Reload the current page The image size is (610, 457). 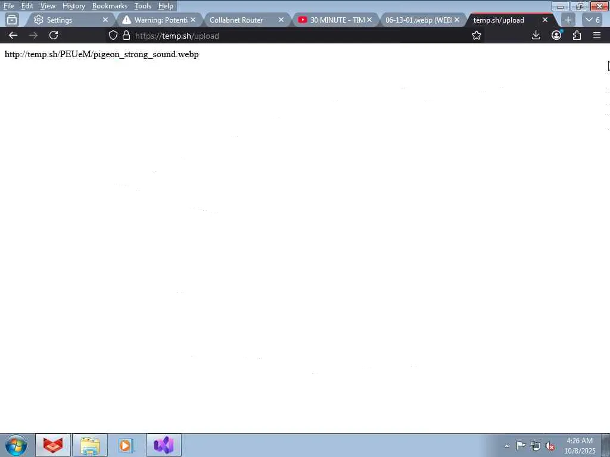click(54, 35)
